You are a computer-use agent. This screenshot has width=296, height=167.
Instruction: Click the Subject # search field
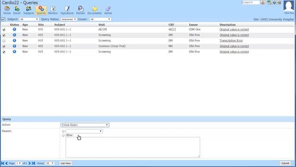coord(251,2)
